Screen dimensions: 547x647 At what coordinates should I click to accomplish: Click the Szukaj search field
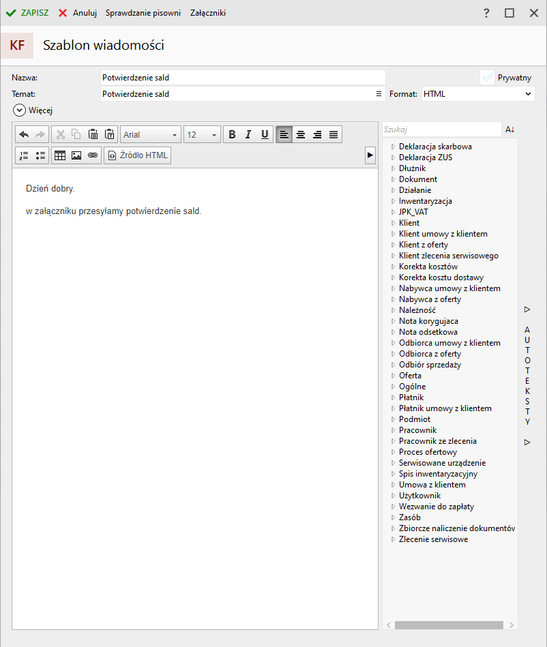[x=442, y=130]
